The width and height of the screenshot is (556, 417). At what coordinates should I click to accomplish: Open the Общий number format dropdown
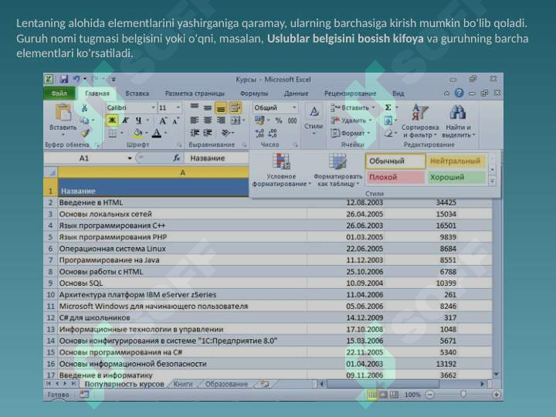click(294, 107)
